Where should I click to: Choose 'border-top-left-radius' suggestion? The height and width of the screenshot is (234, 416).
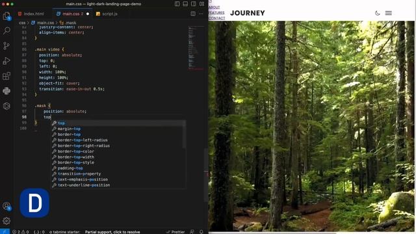point(118,140)
